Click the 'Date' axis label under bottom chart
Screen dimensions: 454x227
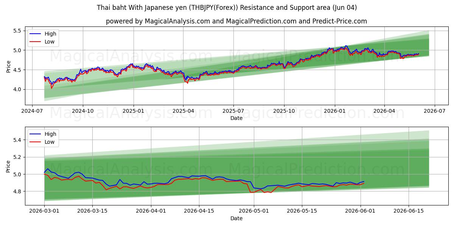click(236, 219)
